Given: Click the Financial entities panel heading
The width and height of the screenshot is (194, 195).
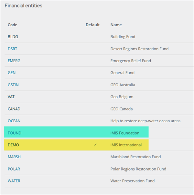Looking at the screenshot, I should 23,6.
